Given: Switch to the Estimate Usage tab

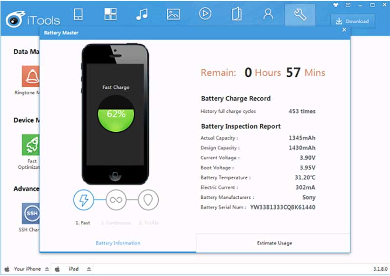Looking at the screenshot, I should tap(274, 243).
